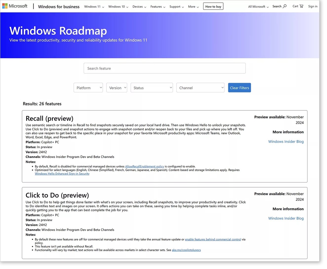Open Windows Insider Blog link for Recall
The width and height of the screenshot is (327, 269).
coord(286,142)
